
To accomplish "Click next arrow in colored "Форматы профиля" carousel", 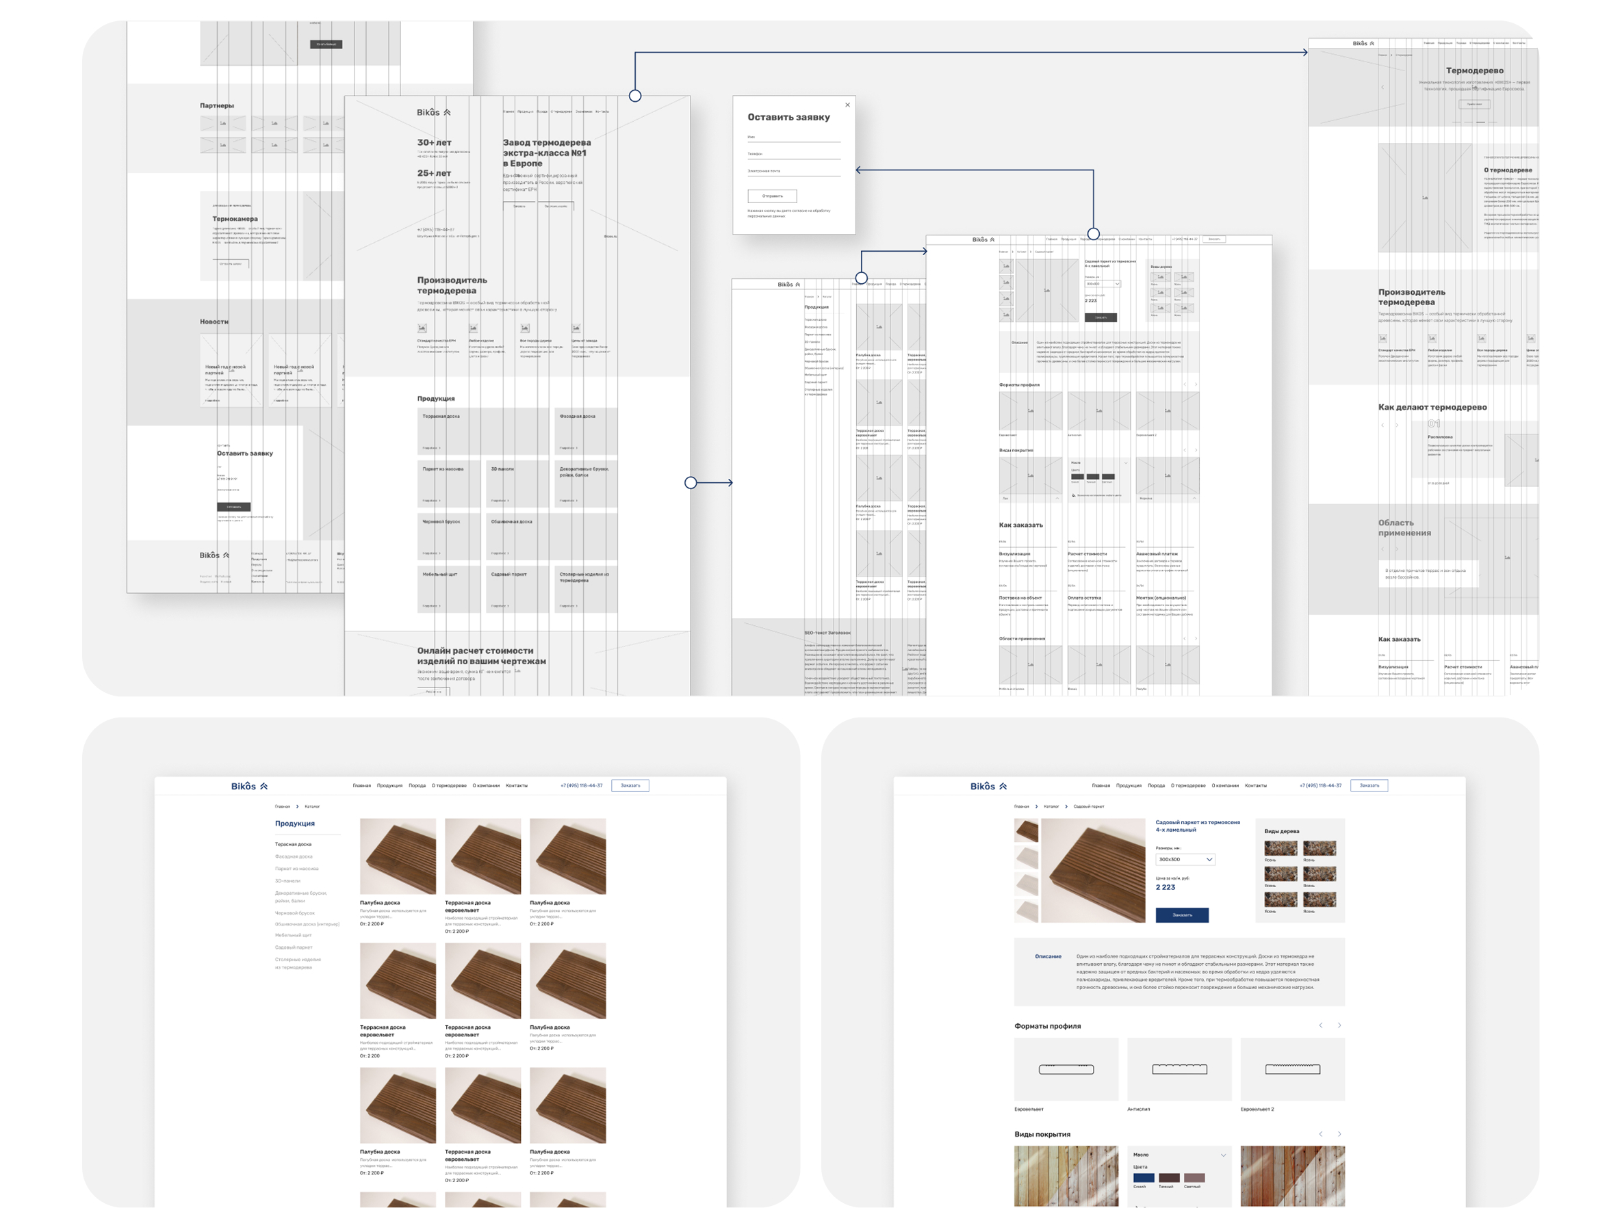I will point(1339,1026).
